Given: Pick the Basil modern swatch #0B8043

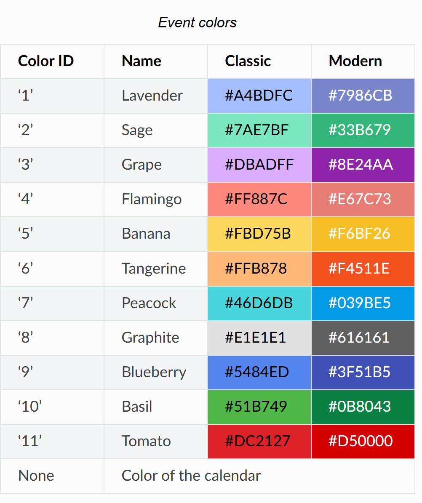Looking at the screenshot, I should pyautogui.click(x=363, y=407).
